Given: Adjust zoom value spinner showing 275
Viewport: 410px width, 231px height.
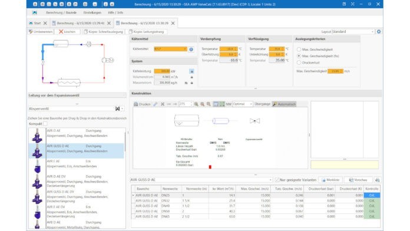Looking at the screenshot, I should coord(191,104).
